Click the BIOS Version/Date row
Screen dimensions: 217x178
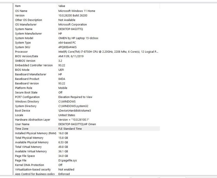[27, 56]
